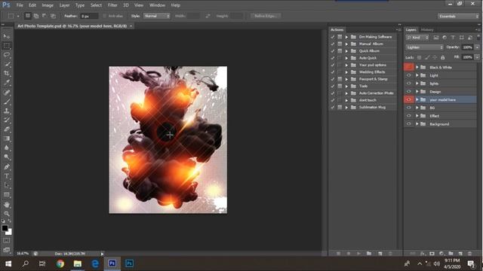
Task: Switch to the History tab
Action: (x=427, y=30)
